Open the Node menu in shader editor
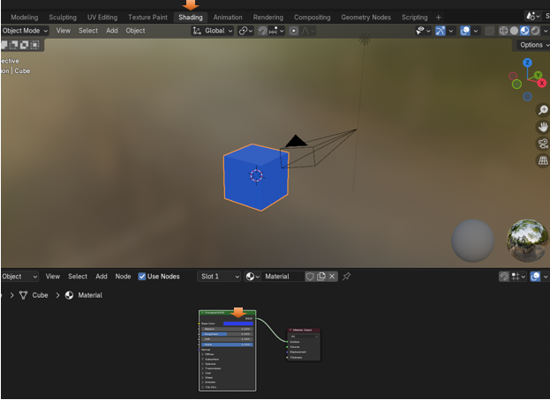This screenshot has height=400, width=550. (123, 277)
